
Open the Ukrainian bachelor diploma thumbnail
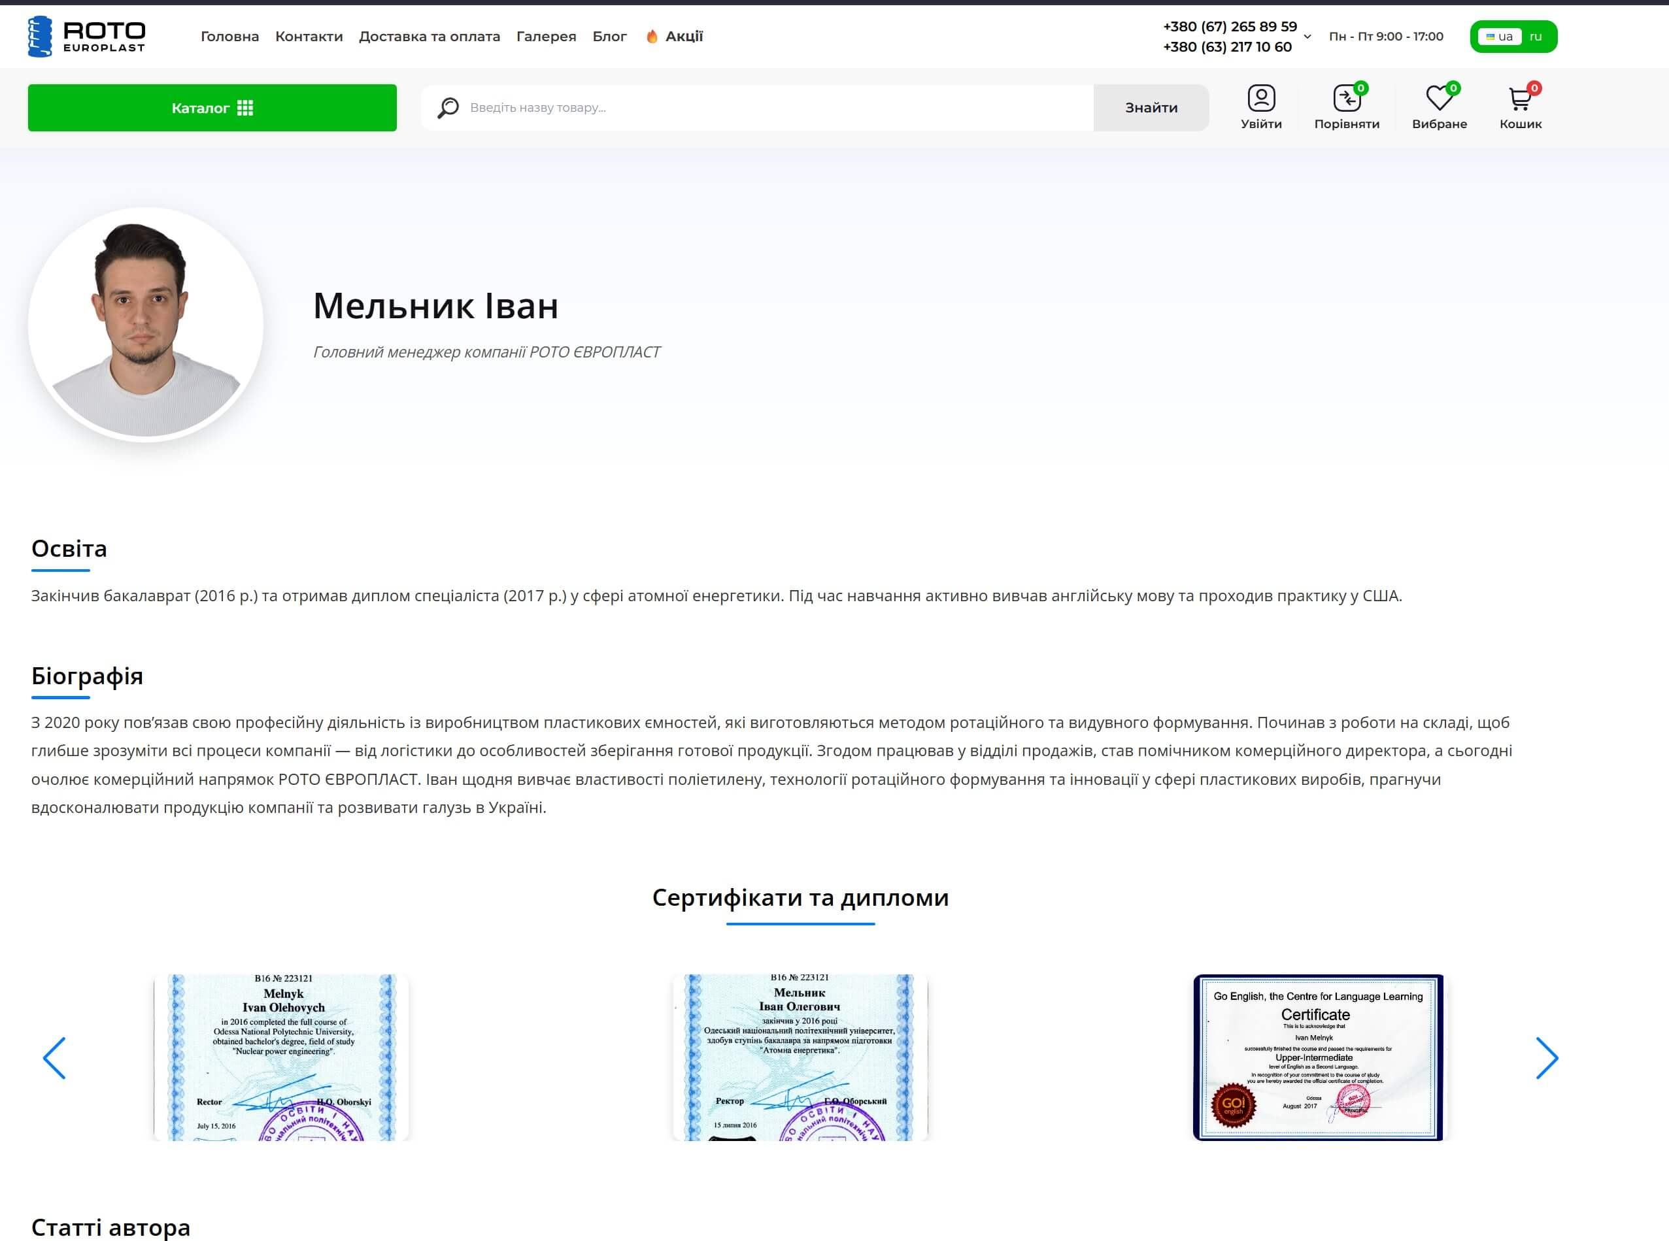[800, 1058]
